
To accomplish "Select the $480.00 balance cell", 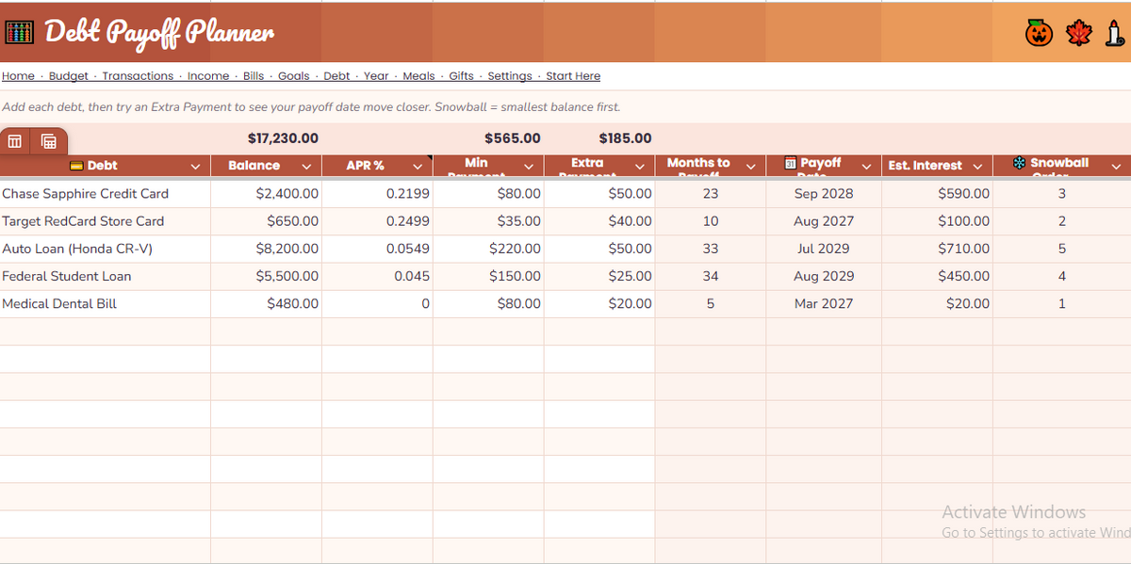I will (x=266, y=304).
